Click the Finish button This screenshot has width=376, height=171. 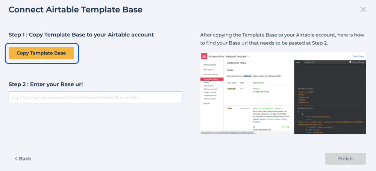click(x=345, y=159)
